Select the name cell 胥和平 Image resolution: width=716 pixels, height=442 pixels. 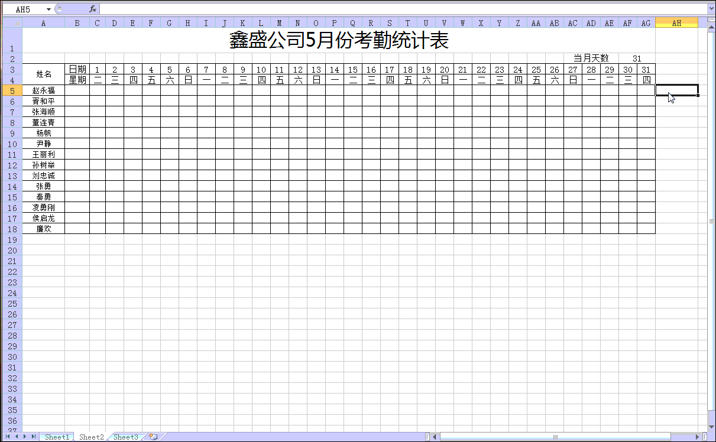point(44,101)
